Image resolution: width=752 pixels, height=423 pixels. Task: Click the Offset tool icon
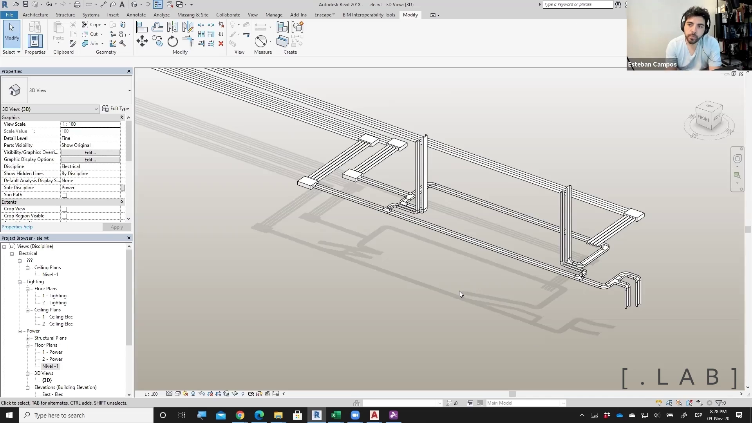click(157, 27)
